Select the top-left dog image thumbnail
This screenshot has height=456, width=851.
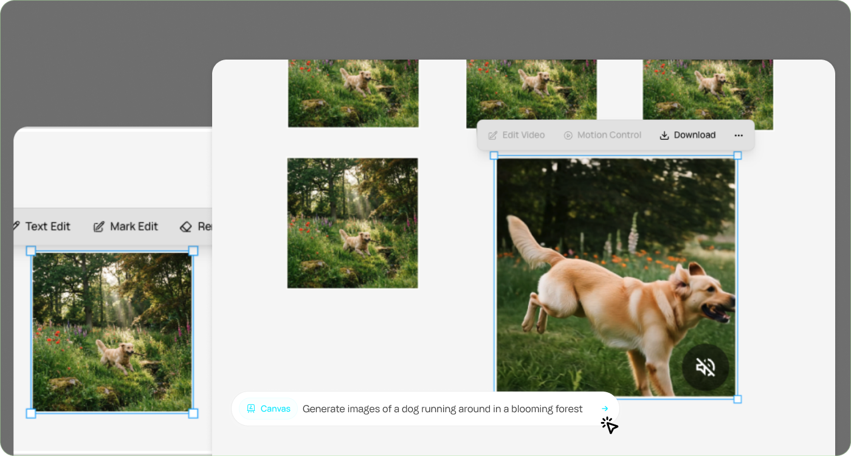click(353, 93)
